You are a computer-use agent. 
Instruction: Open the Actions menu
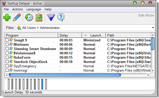coord(17,9)
